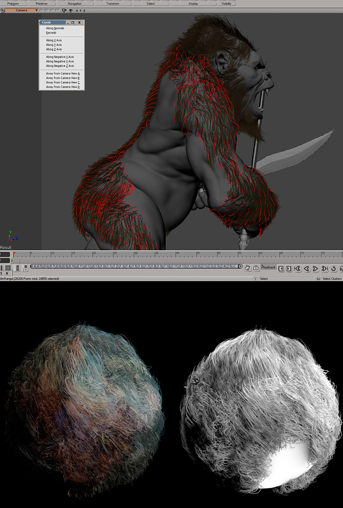Open the Select toolbar tab
This screenshot has height=508, width=343.
(150, 3)
